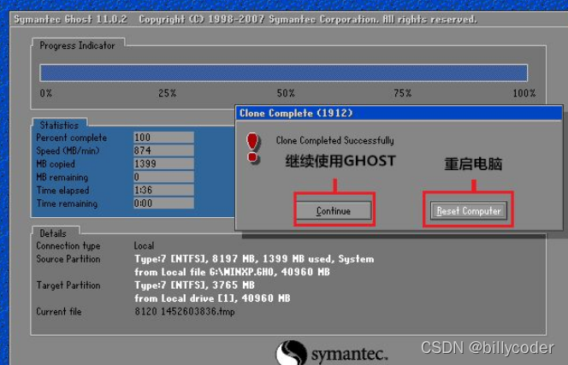Click the Time remaining value 0:00
568x365 pixels.
(x=163, y=203)
